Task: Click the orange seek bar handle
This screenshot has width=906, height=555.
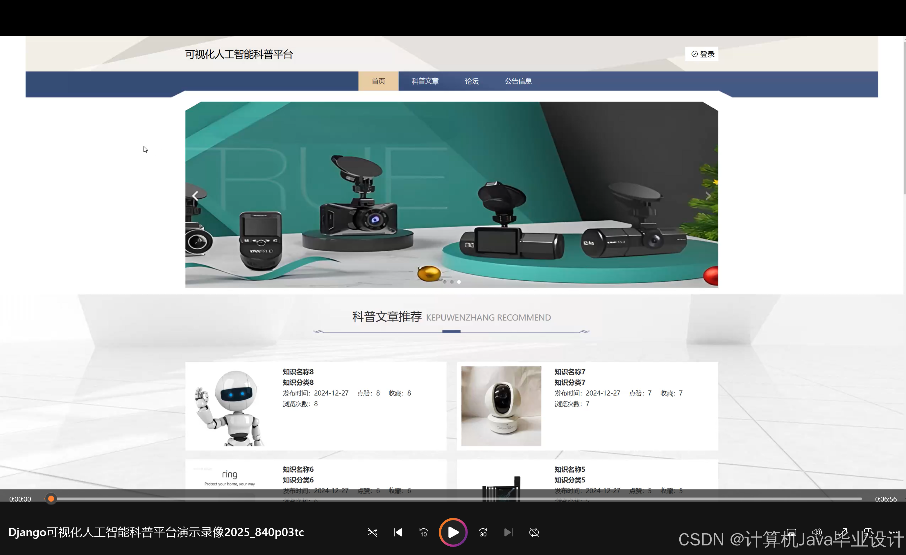Action: [51, 499]
